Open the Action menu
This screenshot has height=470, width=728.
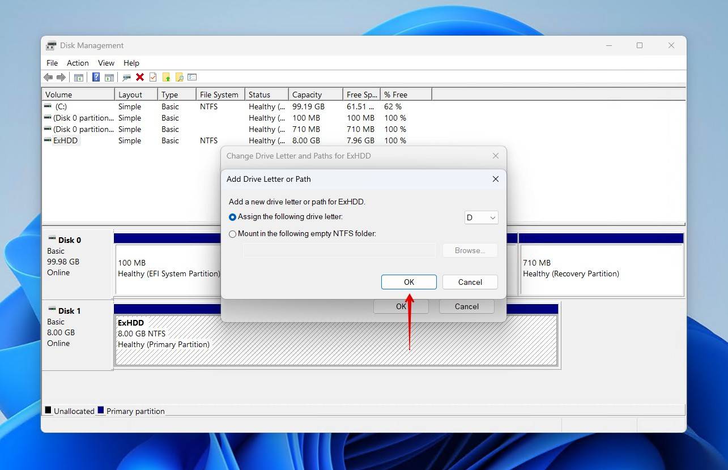tap(78, 63)
